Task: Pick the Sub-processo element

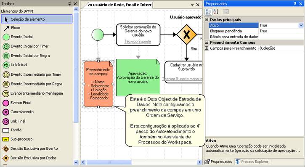Action: click(x=18, y=139)
